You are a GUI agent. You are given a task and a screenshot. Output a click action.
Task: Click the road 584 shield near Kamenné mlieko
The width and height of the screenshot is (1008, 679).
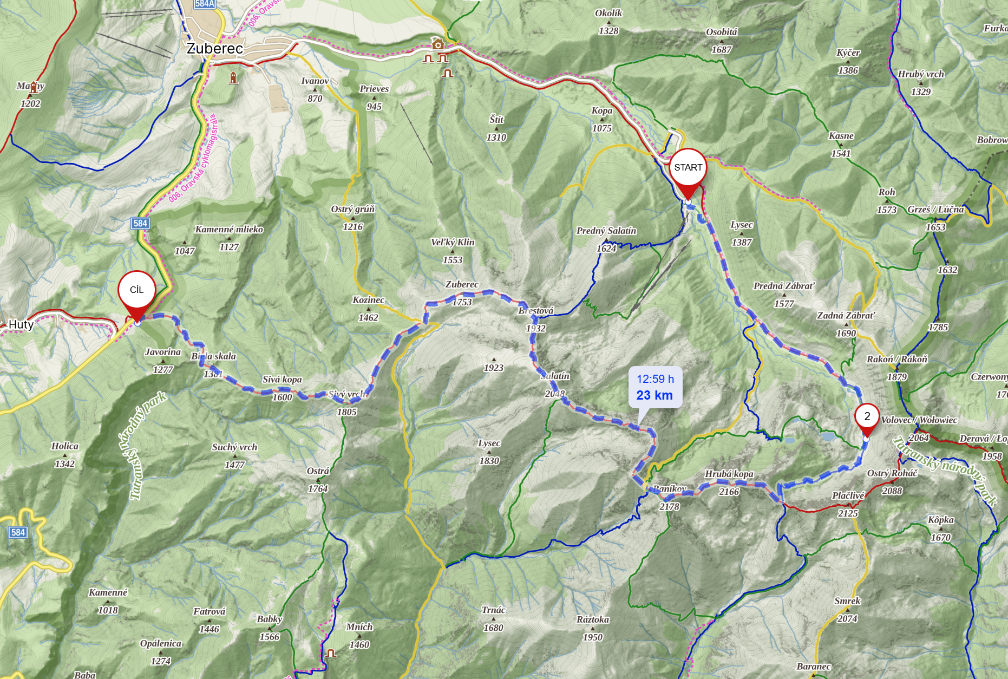tap(140, 223)
